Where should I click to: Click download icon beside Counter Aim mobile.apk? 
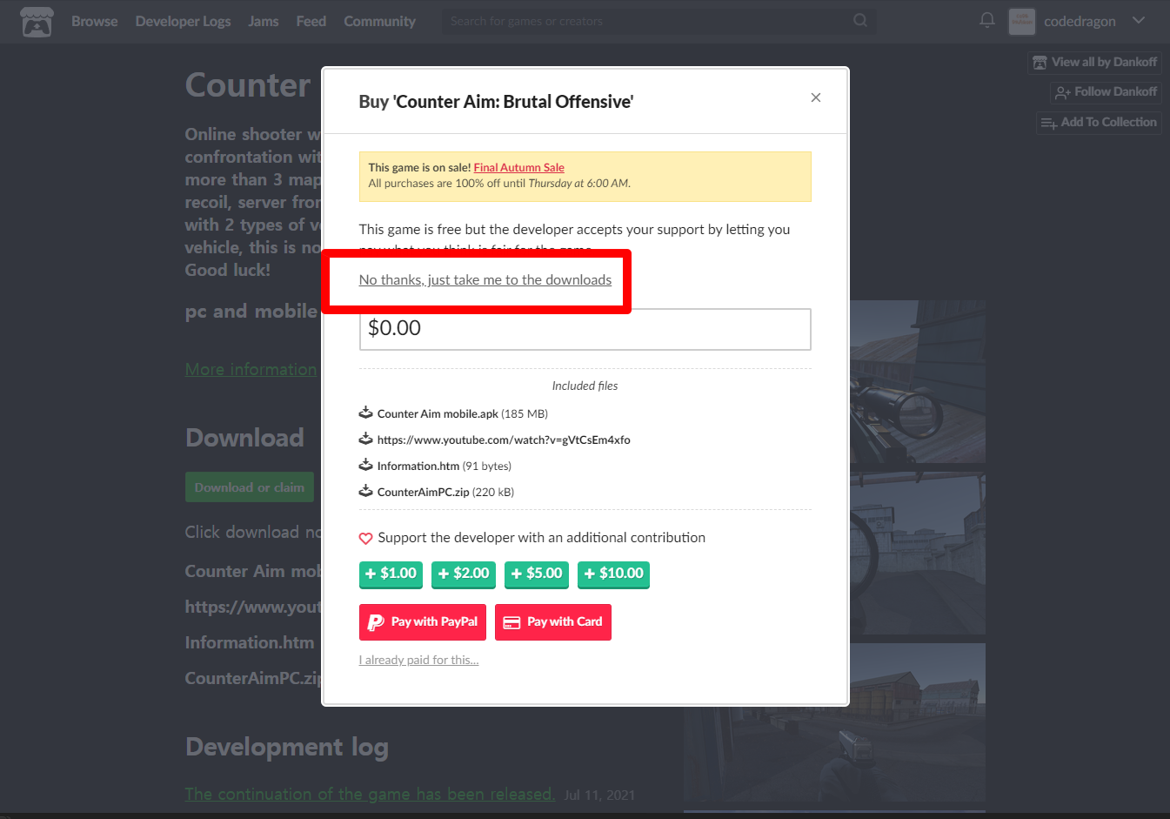click(365, 413)
